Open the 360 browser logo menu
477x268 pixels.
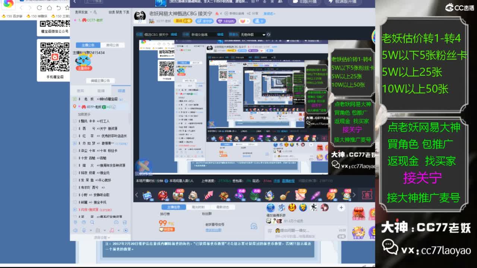coord(8,3)
